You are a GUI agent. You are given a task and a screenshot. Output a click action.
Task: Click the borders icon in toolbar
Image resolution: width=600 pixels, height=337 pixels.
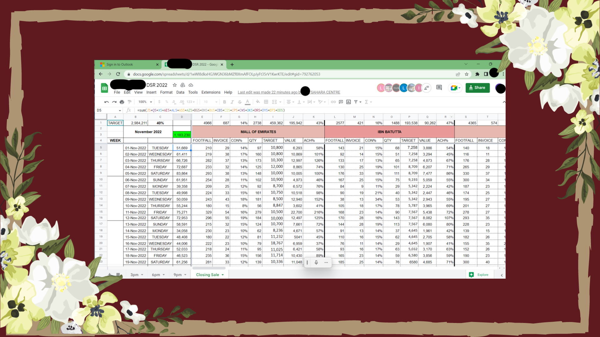coord(266,102)
